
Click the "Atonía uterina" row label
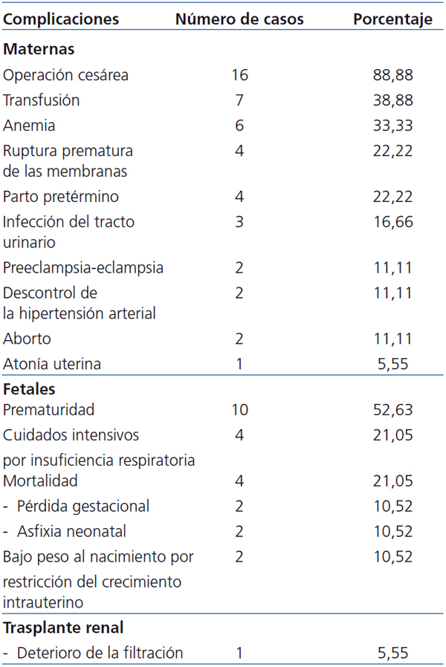(52, 364)
